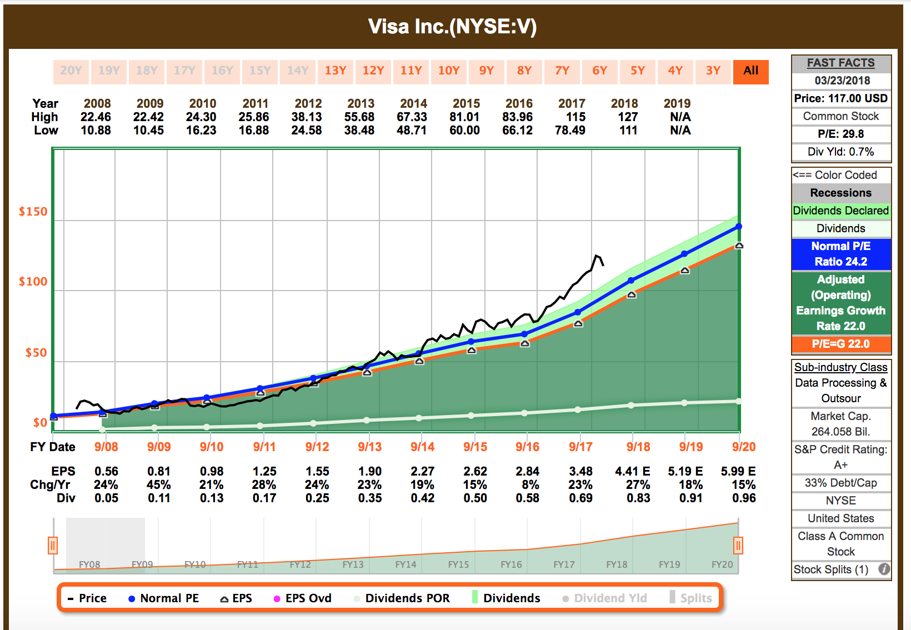Select the 13Y time range
The width and height of the screenshot is (911, 630).
tap(336, 72)
